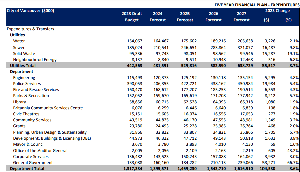Select Library 2024 forecast value 60,715
The height and width of the screenshot is (172, 300).
[x=162, y=102]
